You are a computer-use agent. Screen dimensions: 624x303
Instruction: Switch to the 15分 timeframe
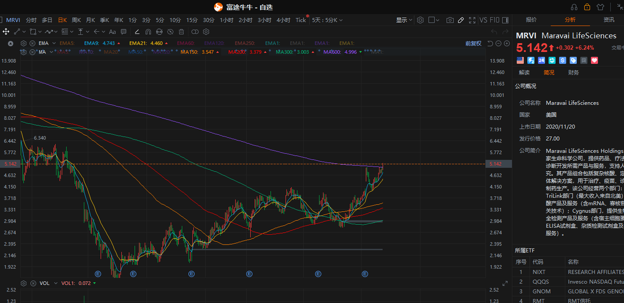tap(192, 20)
